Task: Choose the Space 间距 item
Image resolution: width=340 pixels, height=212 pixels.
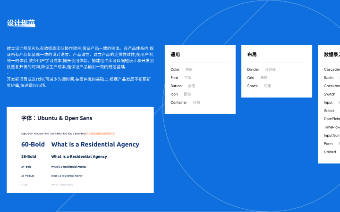Action: point(253,86)
